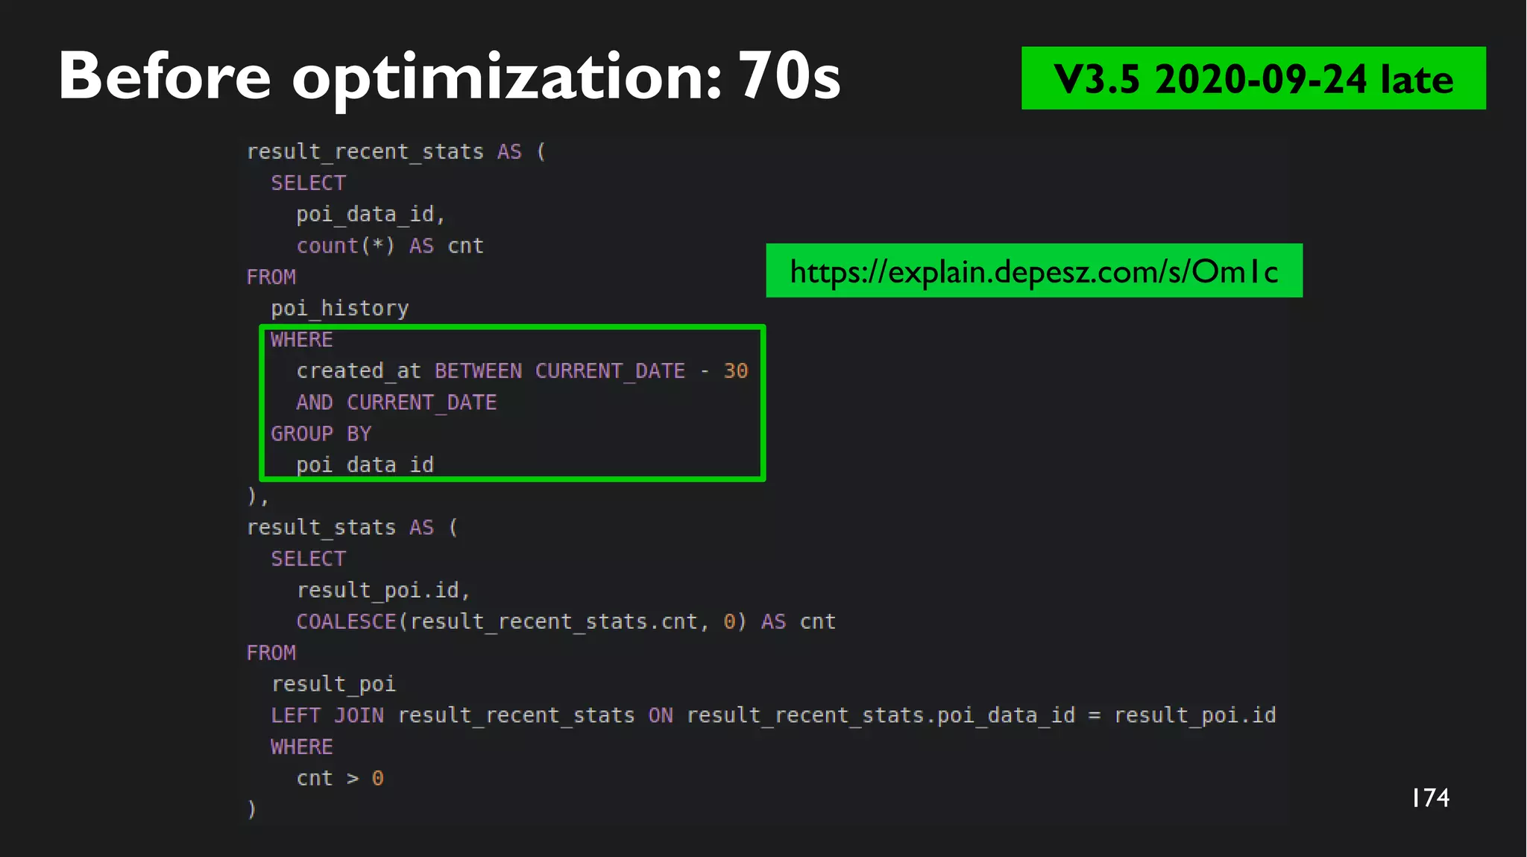This screenshot has width=1527, height=857.
Task: Click the 'result_poi.id,' line
Action: point(384,590)
